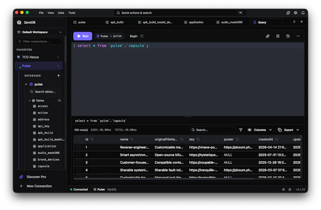Open the notifications bell
The height and width of the screenshot is (210, 321).
[303, 13]
